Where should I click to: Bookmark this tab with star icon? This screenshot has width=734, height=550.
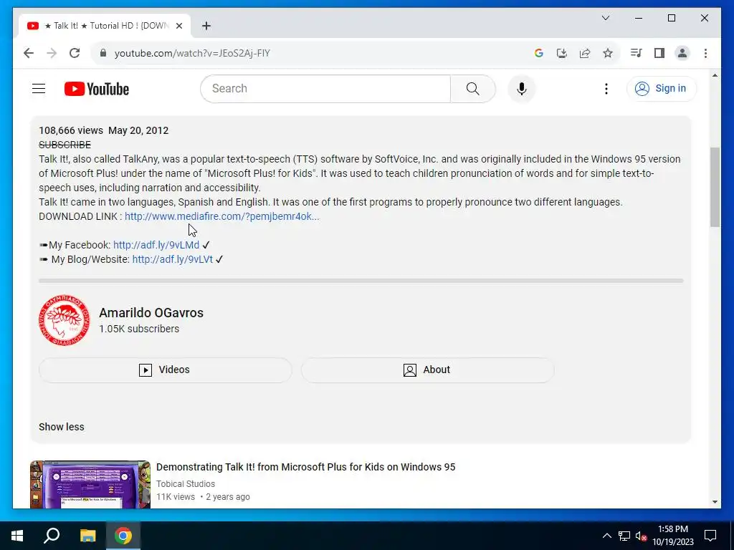[608, 53]
